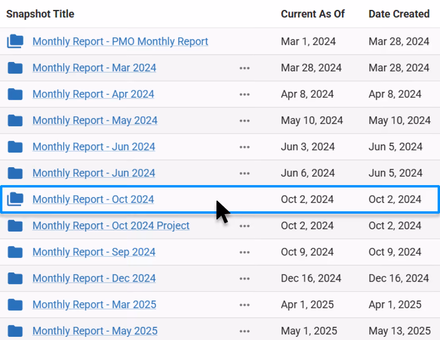Open the ellipsis menu for Monthly Report - Dec 2024

click(x=244, y=278)
